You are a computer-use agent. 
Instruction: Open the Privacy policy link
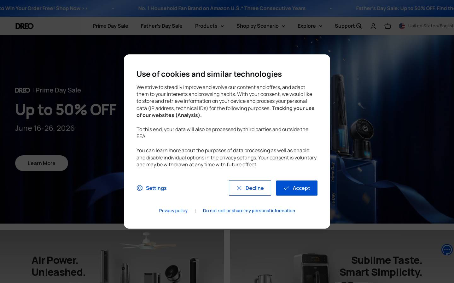coord(173,211)
